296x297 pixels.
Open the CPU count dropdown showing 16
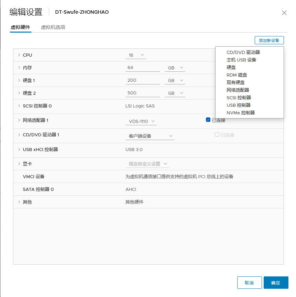[136, 55]
